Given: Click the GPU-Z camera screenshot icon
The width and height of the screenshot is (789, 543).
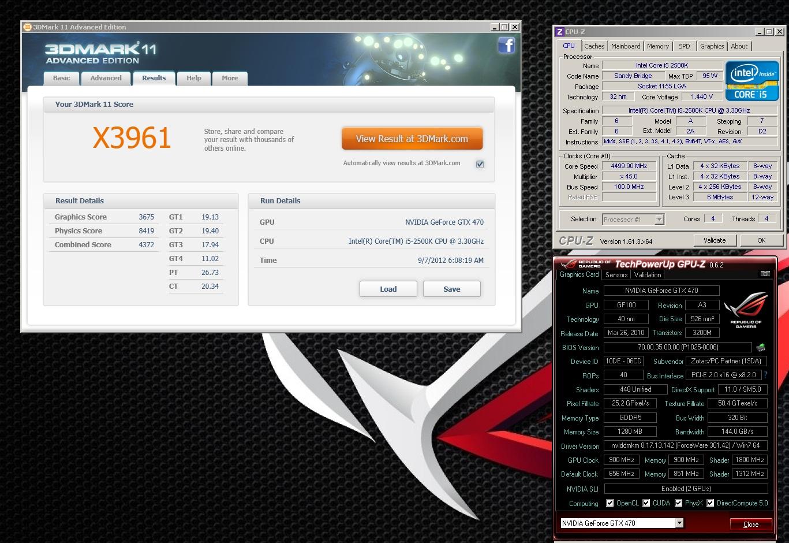Looking at the screenshot, I should point(765,273).
